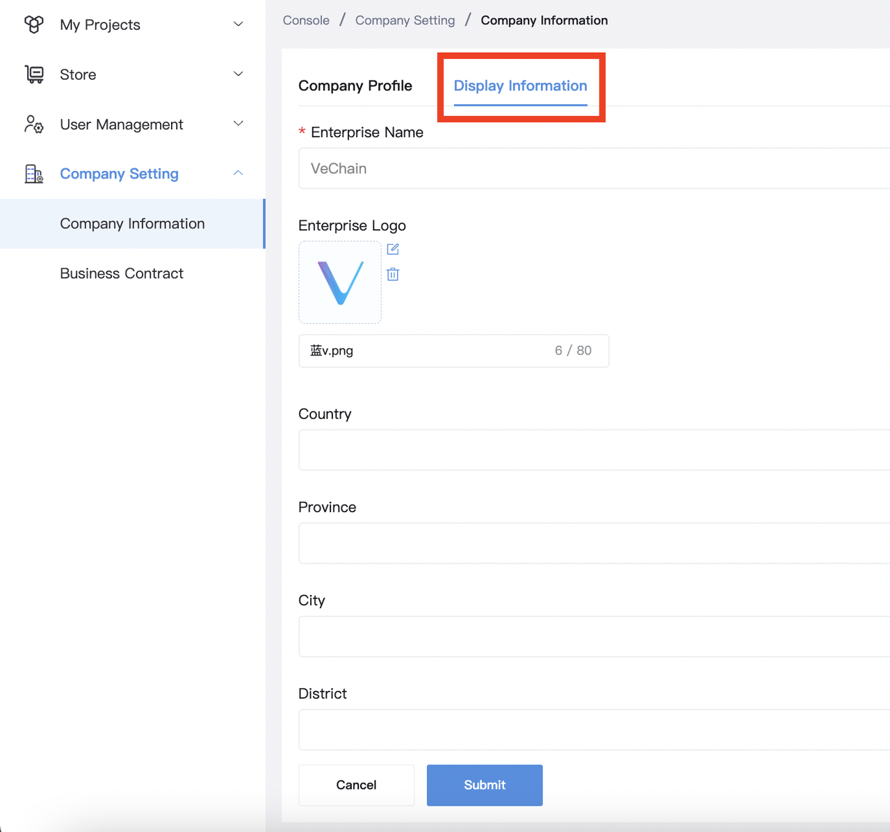
Task: Open the Company Information submenu item
Action: coord(133,224)
